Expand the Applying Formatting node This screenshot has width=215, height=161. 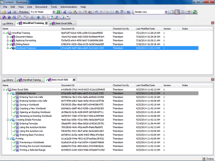point(8,41)
